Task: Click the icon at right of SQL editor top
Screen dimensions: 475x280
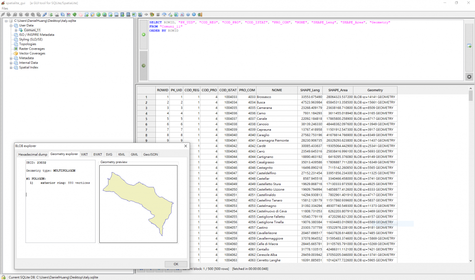Action: coord(469,46)
